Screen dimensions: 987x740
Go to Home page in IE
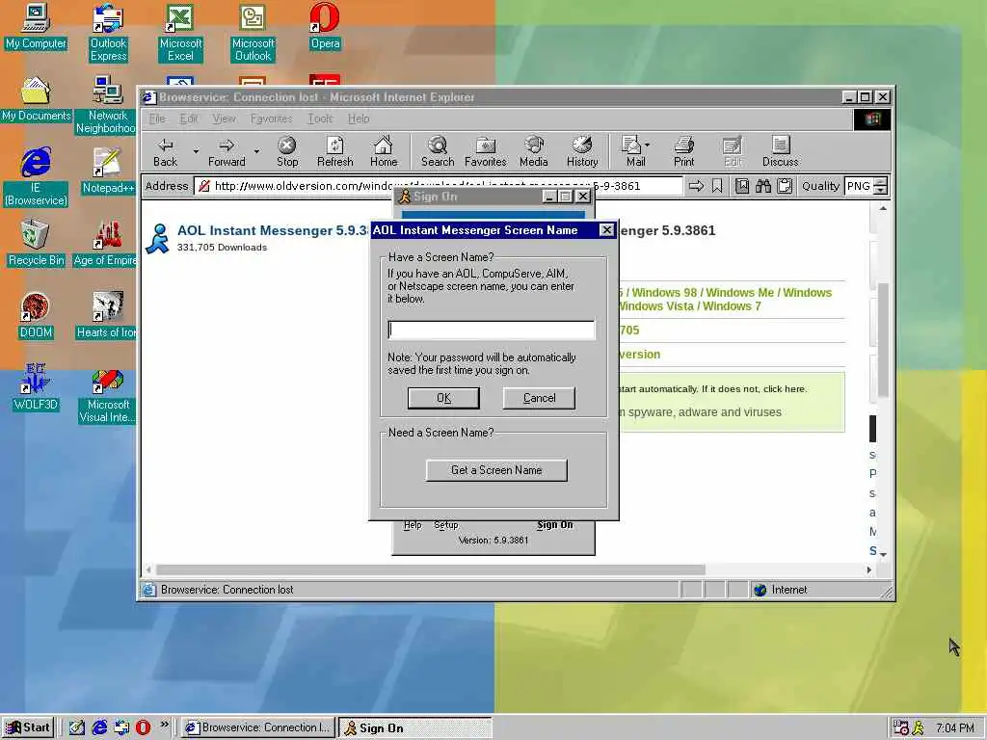[384, 152]
